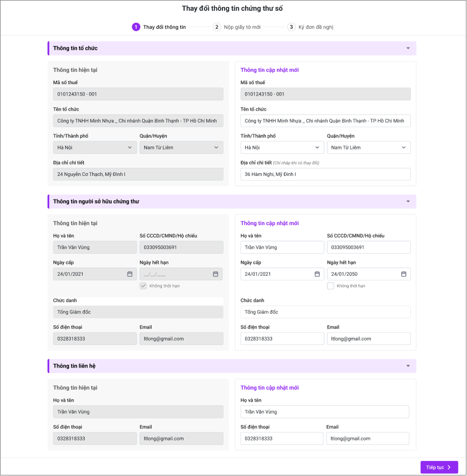Go to Nộp giấy tờ mới step
The width and height of the screenshot is (467, 476).
point(242,27)
